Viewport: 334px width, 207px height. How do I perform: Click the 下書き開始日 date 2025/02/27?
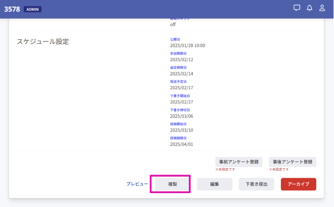(x=181, y=102)
